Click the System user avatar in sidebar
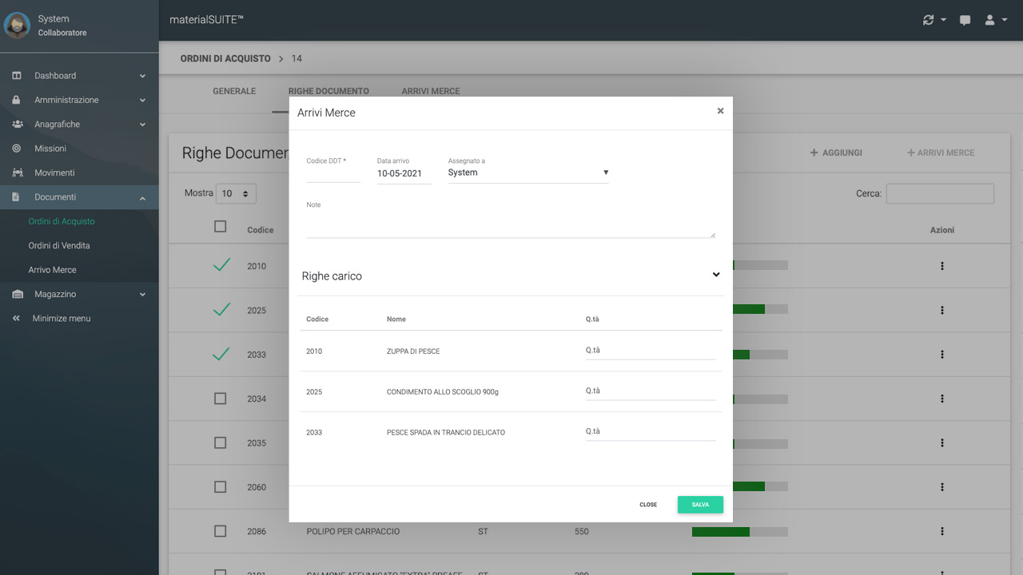The width and height of the screenshot is (1023, 575). [x=17, y=25]
